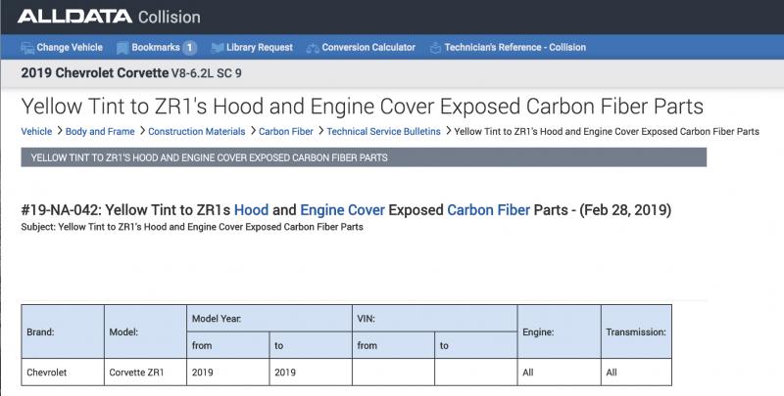Click the Corvette ZR1 model cell
The image size is (784, 396).
pyautogui.click(x=145, y=373)
